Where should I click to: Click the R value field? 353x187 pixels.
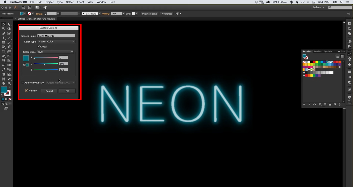(x=63, y=58)
